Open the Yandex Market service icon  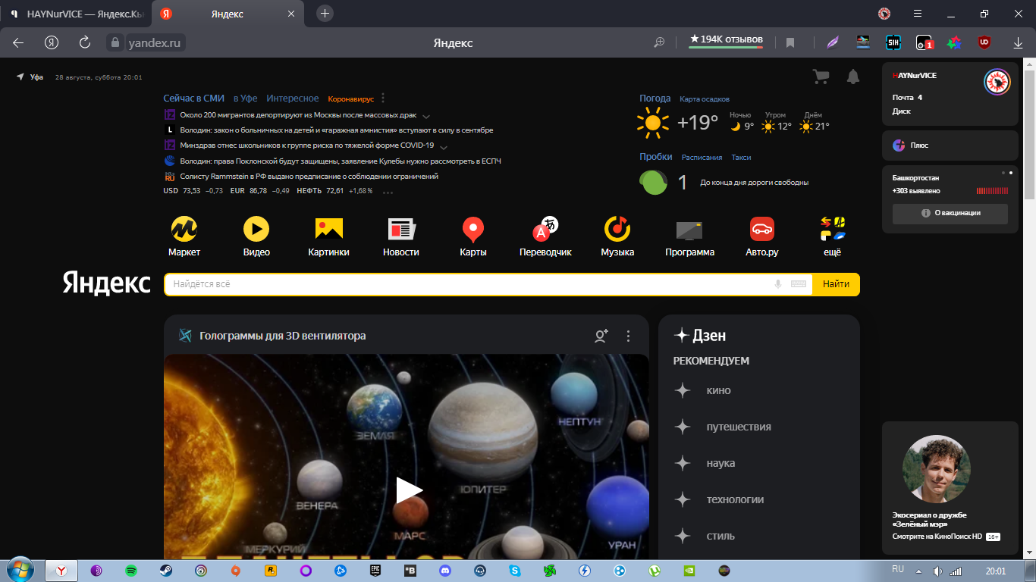click(x=184, y=229)
